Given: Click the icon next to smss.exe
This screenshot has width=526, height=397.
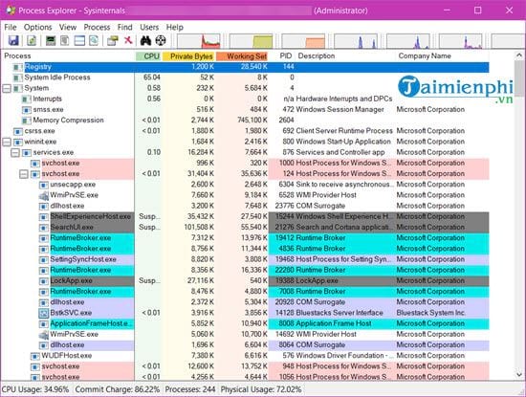Looking at the screenshot, I should (27, 110).
